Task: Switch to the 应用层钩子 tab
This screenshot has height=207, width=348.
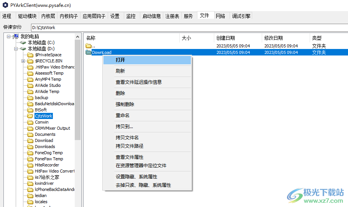Action: pos(94,16)
